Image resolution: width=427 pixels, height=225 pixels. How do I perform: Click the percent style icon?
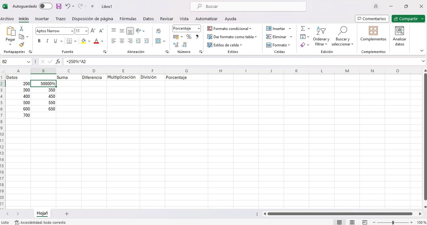click(x=189, y=37)
